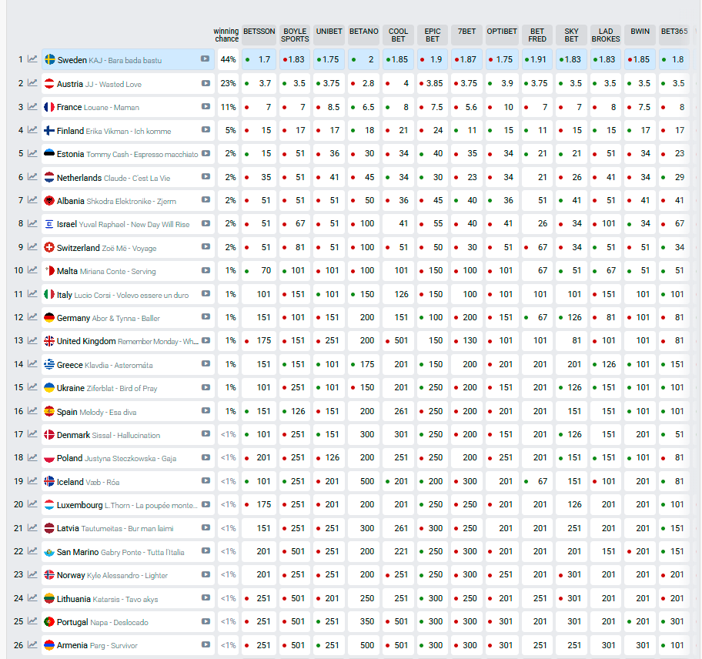Open the BET FRED column header
This screenshot has width=702, height=659.
(537, 35)
